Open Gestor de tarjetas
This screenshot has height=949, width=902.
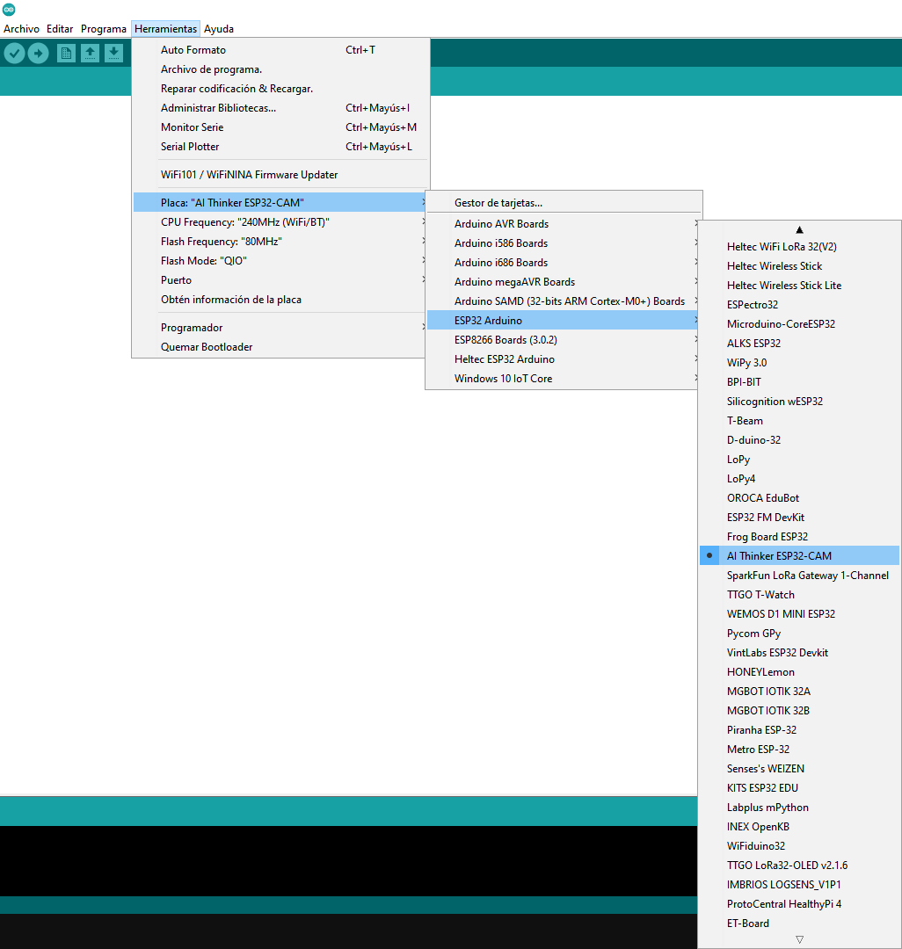coord(564,203)
